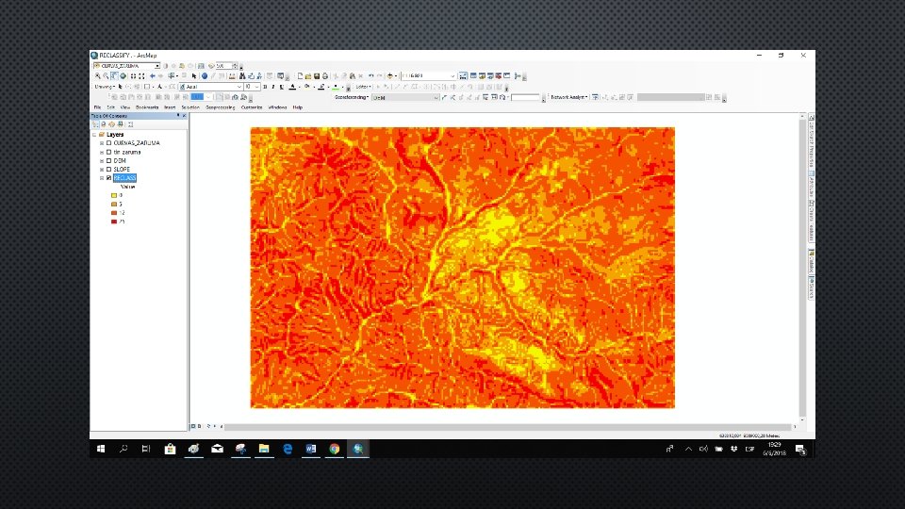Click the yellow swatch for value 0
The image size is (905, 509).
coord(114,196)
